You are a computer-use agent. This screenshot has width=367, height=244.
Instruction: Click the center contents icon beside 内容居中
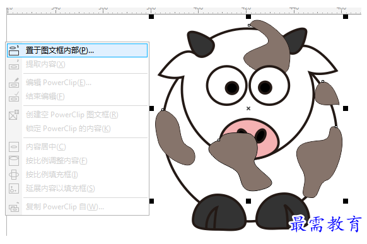14,147
